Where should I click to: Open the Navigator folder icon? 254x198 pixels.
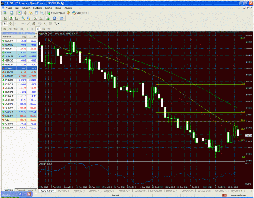30,13
